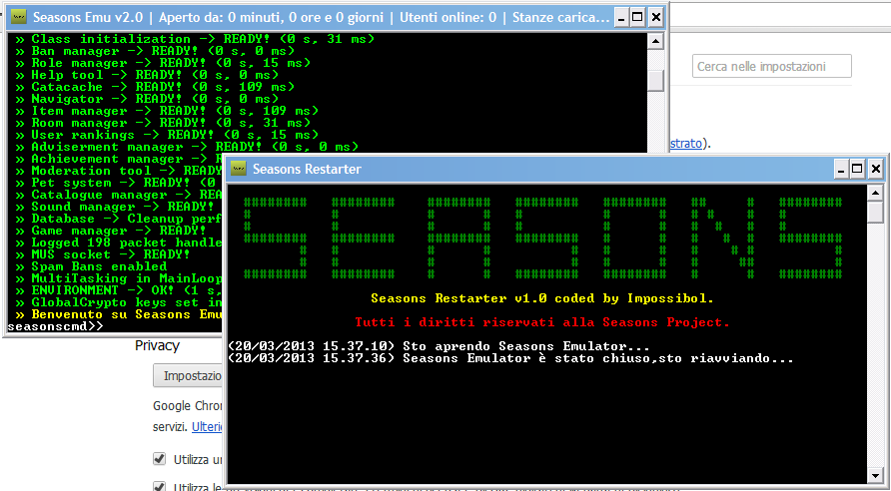The height and width of the screenshot is (491, 891).
Task: Click the 'Seasons Emulator è stato chiuso' log line
Action: 510,358
